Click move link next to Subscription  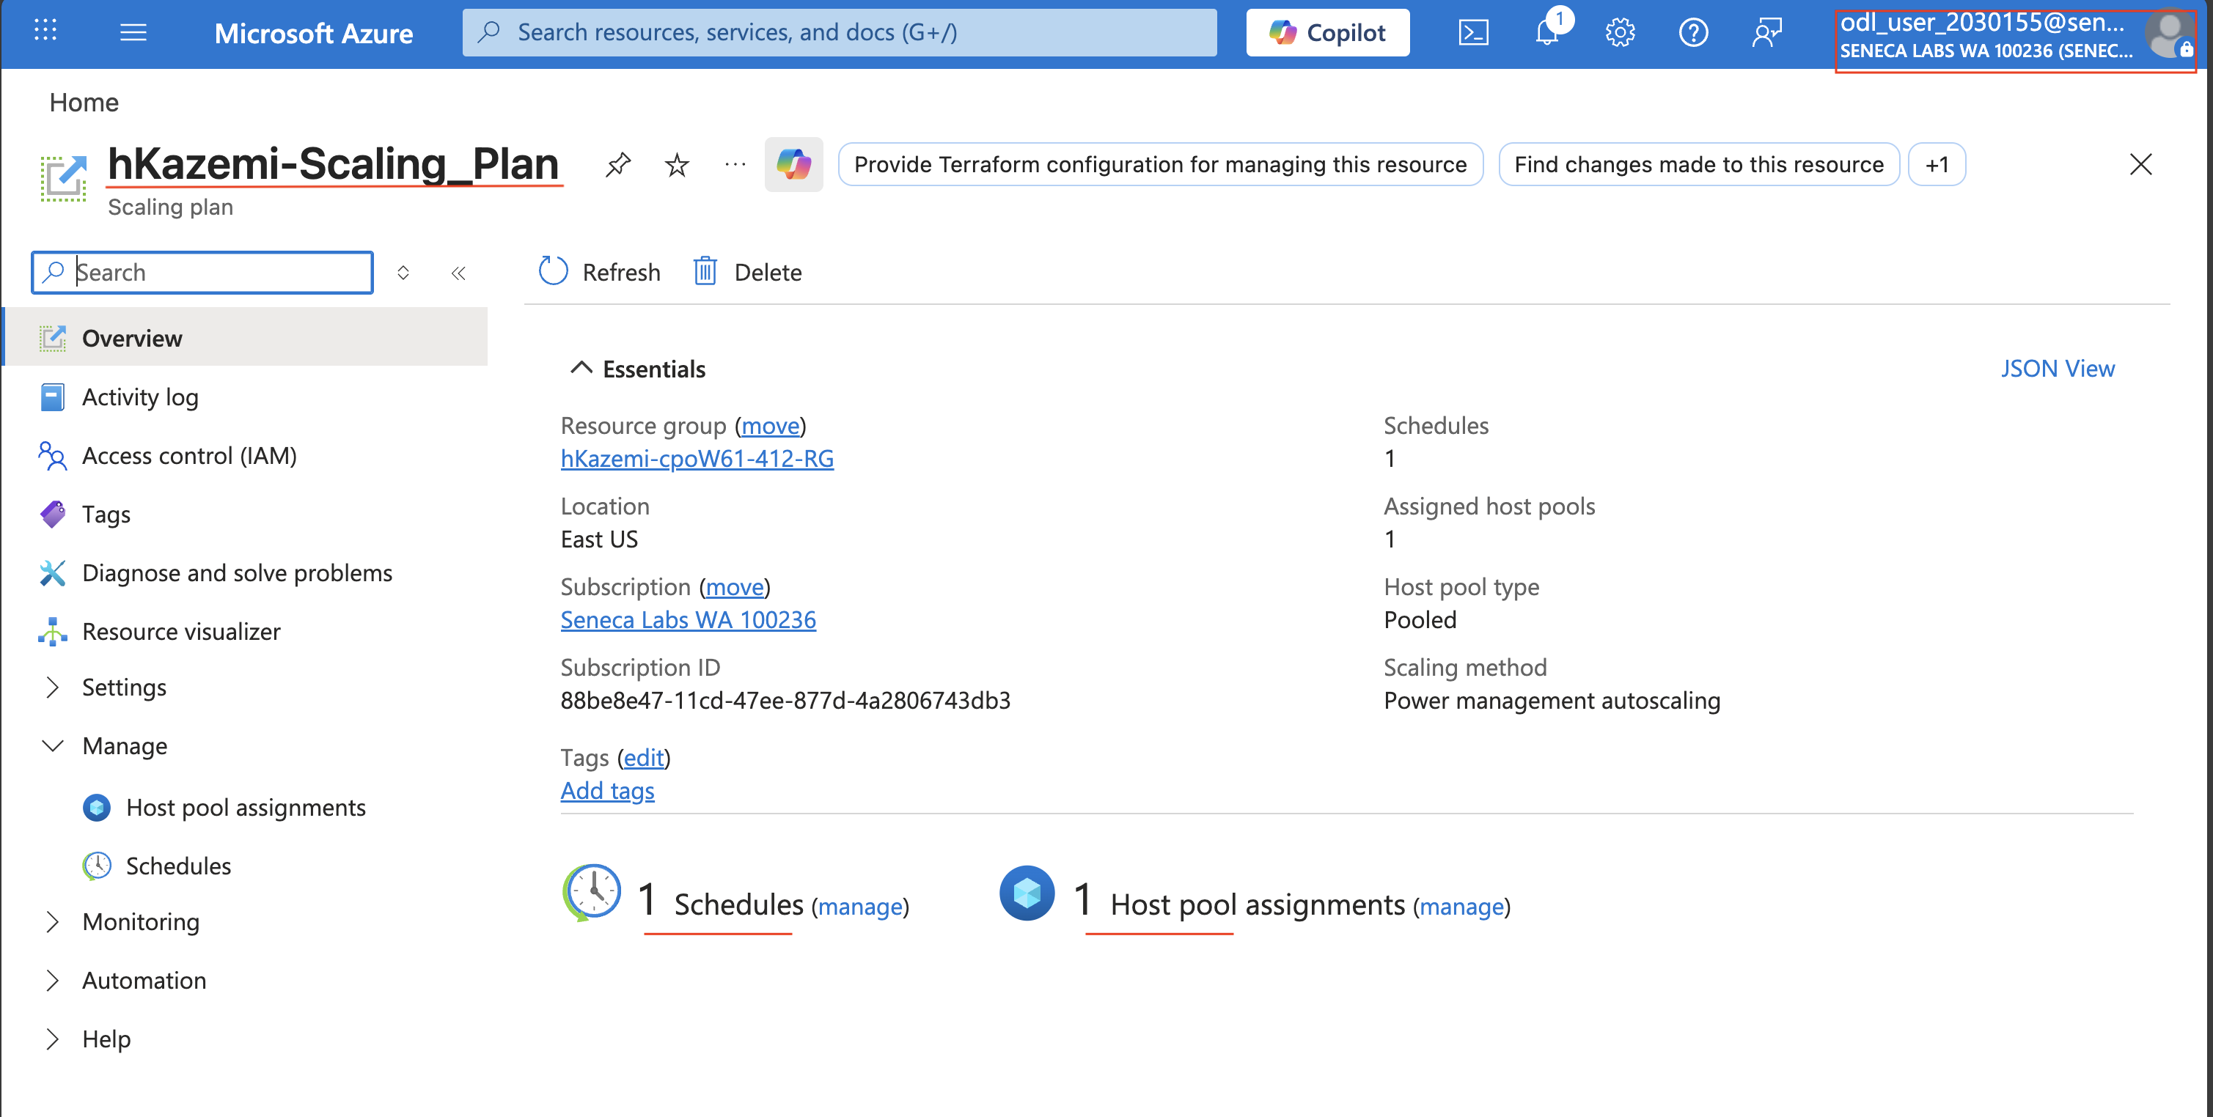tap(735, 587)
